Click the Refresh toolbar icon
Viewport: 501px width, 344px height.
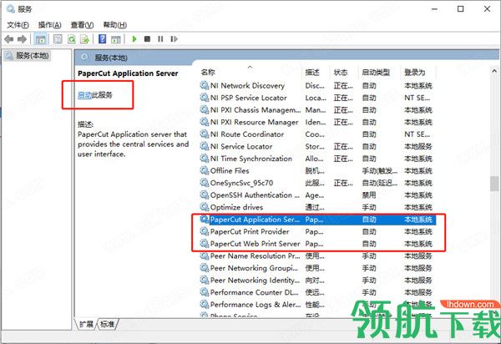(x=72, y=39)
